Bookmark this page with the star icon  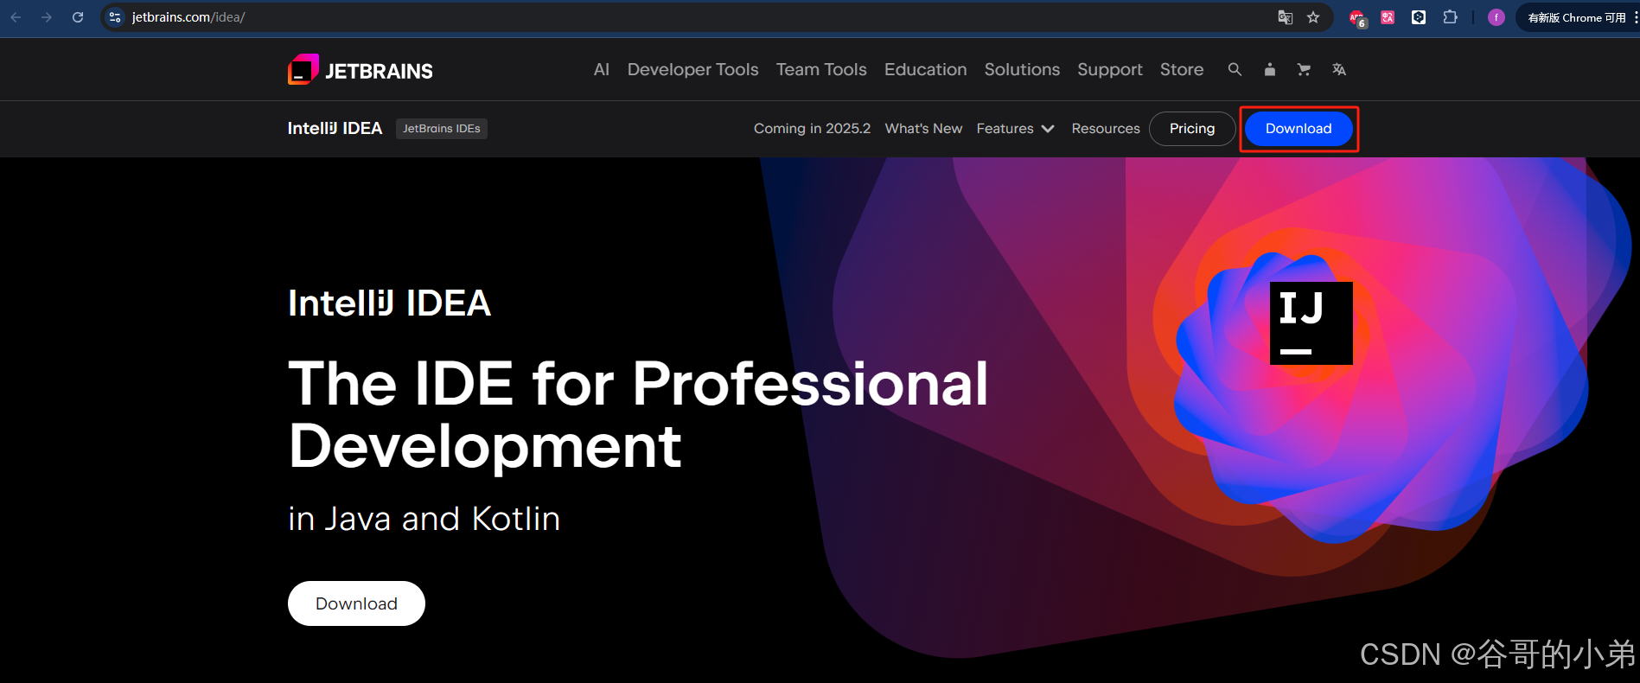[x=1313, y=17]
